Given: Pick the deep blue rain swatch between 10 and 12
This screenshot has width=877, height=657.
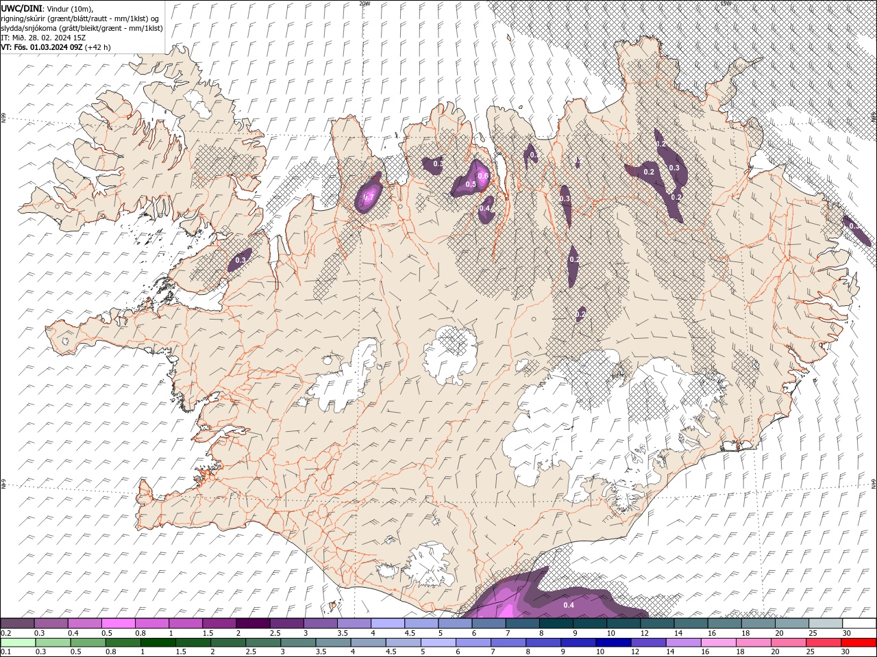Looking at the screenshot, I should [612, 643].
